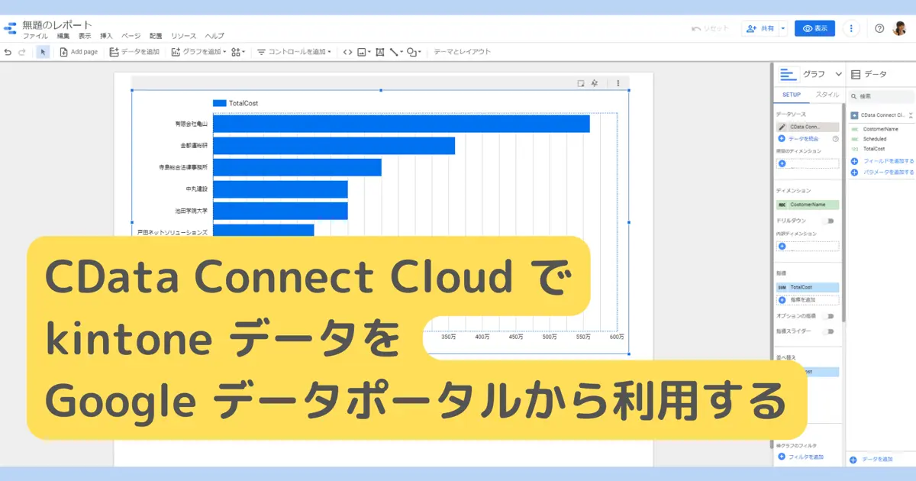Click the Looker Studio logo icon
This screenshot has width=916, height=481.
[x=10, y=30]
